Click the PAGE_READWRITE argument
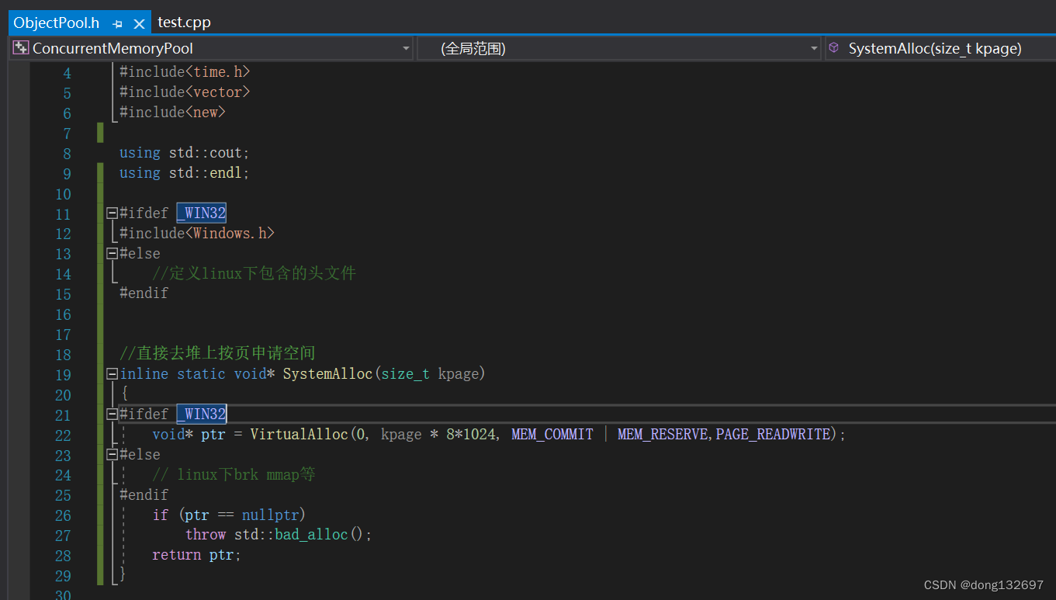 (773, 435)
